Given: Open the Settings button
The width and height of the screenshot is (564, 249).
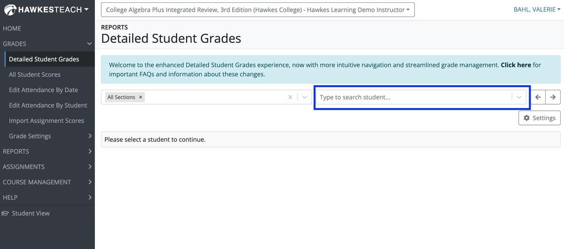Looking at the screenshot, I should click(x=540, y=118).
